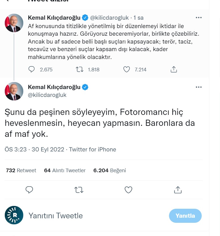
Task: Reply to the first tweet via comment icon
Action: pos(32,69)
